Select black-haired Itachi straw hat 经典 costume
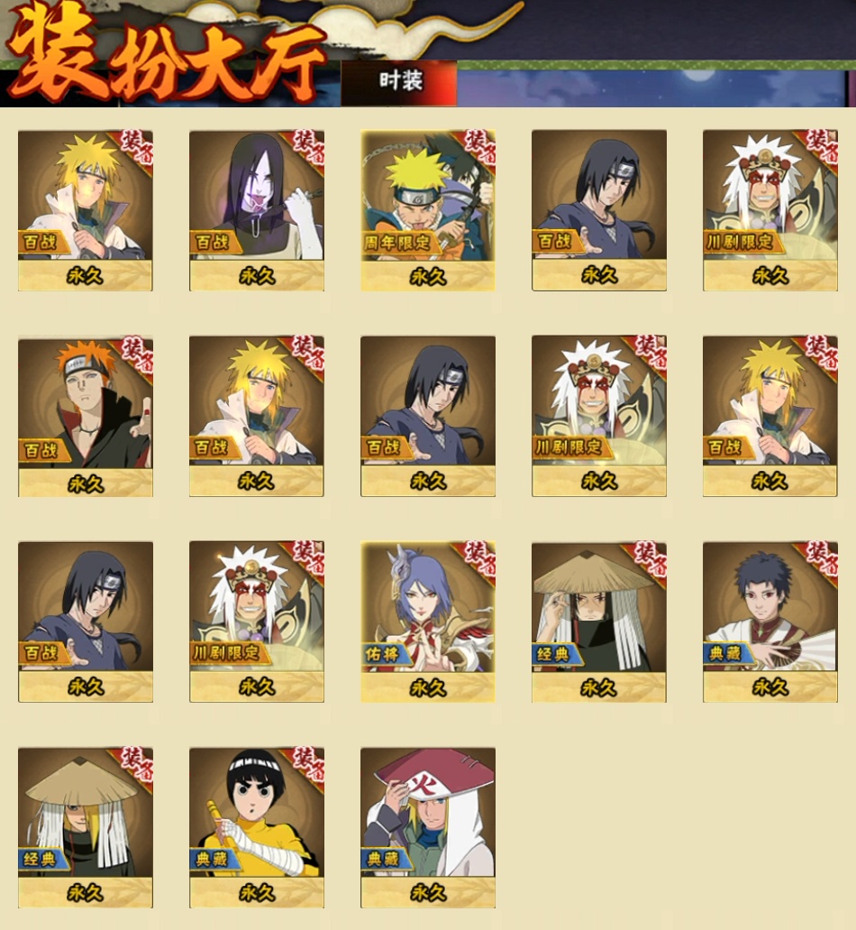 pyautogui.click(x=599, y=622)
